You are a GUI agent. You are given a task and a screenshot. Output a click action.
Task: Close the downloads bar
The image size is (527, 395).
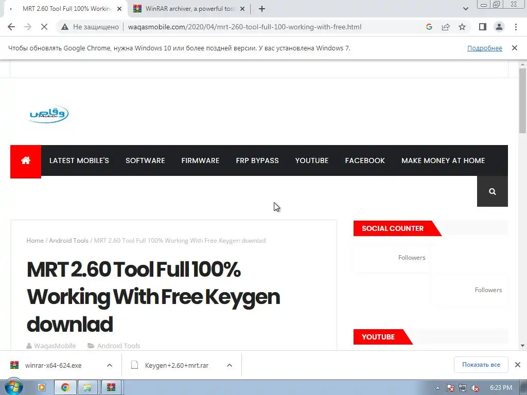tap(518, 365)
